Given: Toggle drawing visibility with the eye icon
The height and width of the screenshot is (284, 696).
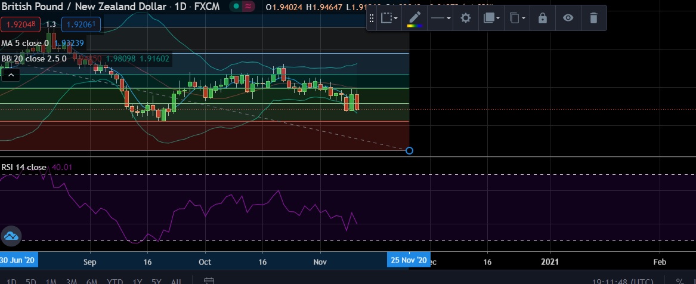Looking at the screenshot, I should coord(568,18).
